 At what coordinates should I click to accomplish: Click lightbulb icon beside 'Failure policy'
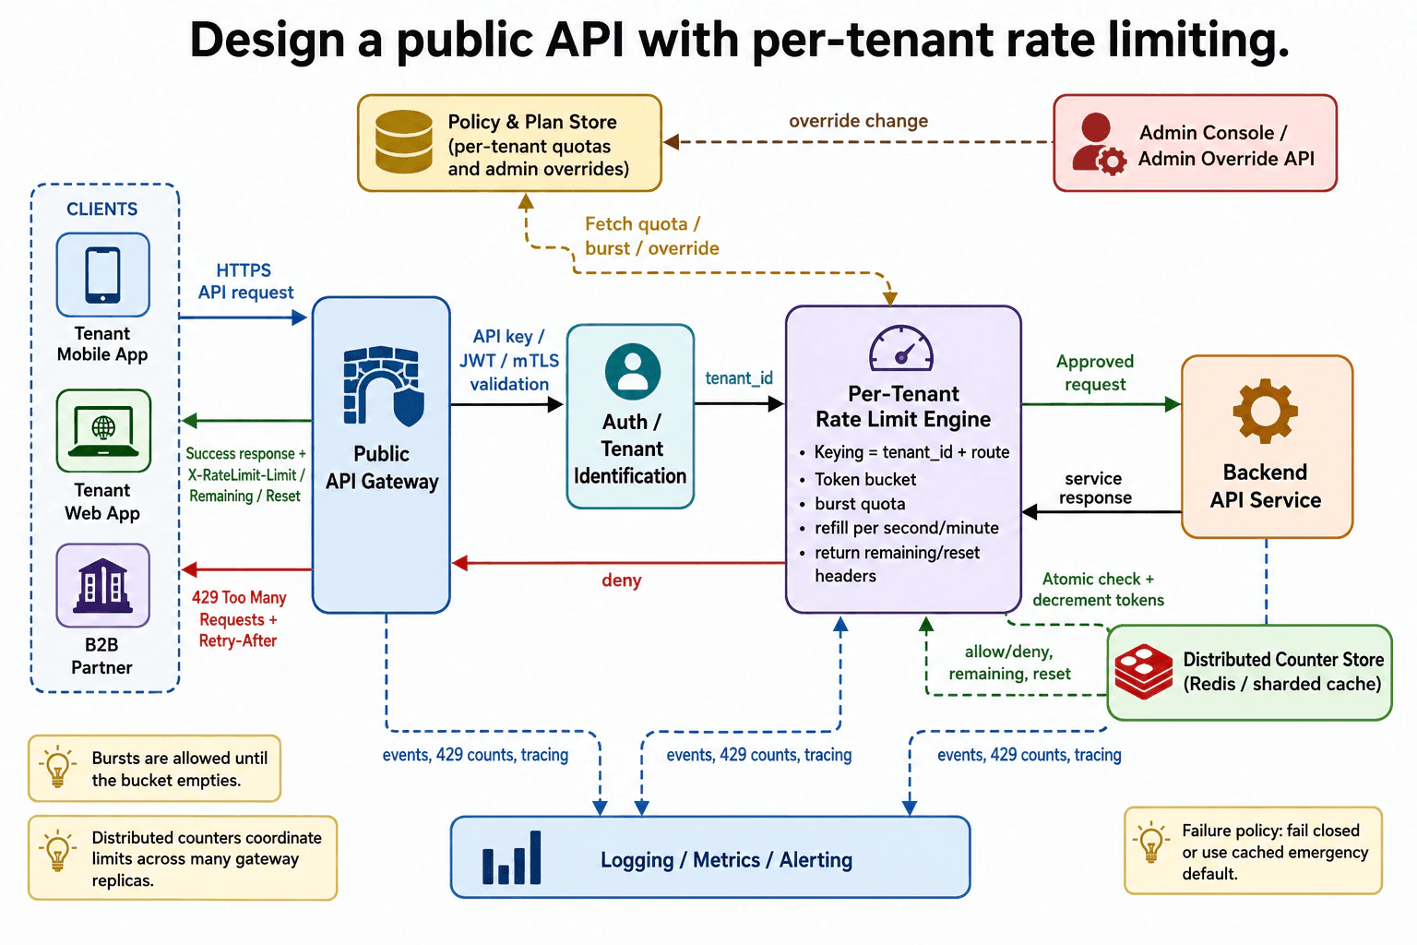[1150, 843]
